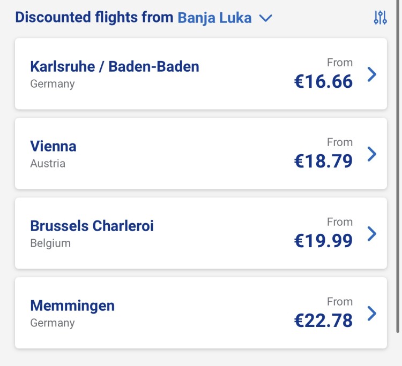This screenshot has height=366, width=402.
Task: Click the Discounted flights from heading
Action: [94, 18]
